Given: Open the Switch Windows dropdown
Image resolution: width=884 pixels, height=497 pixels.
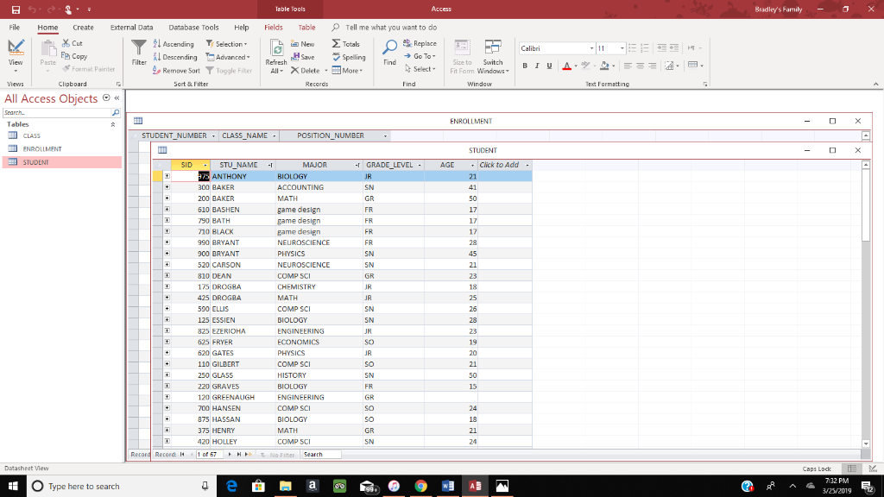Looking at the screenshot, I should 493,57.
